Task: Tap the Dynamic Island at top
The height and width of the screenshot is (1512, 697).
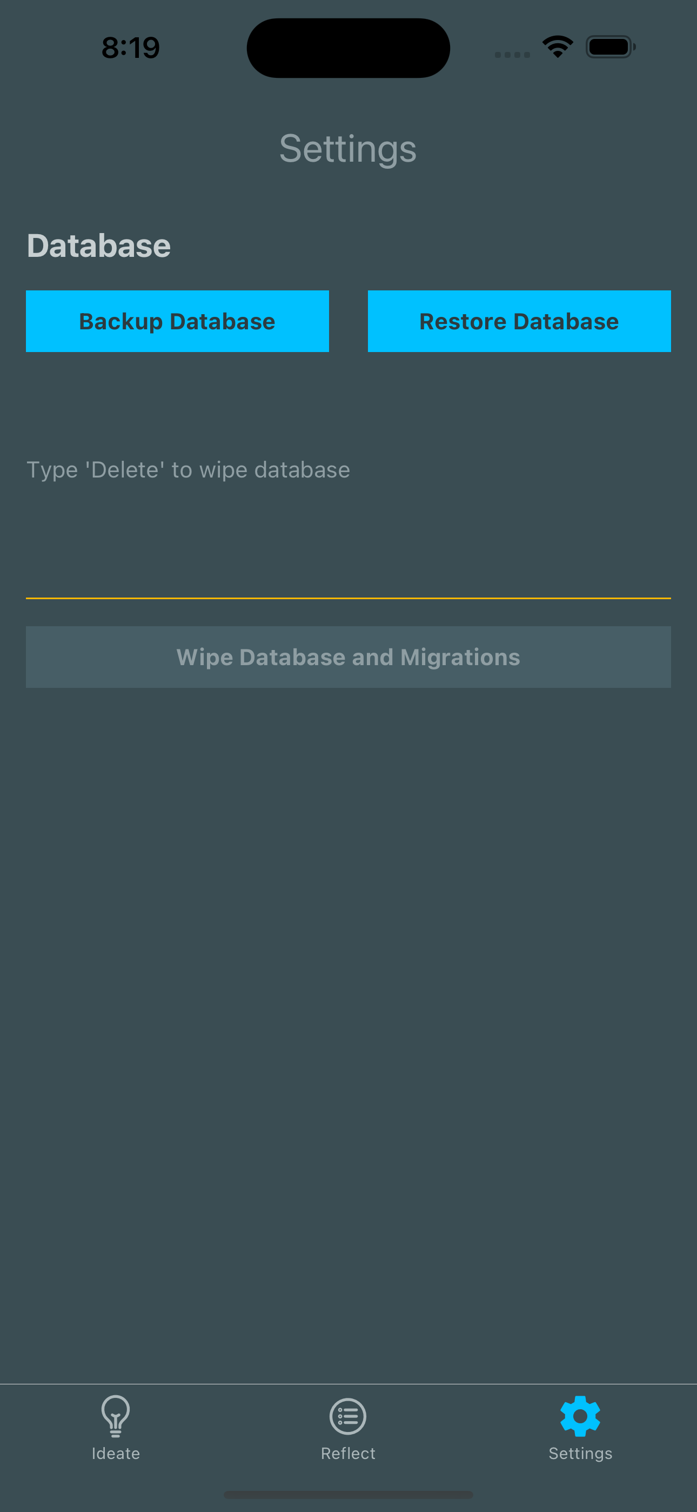Action: pyautogui.click(x=348, y=48)
